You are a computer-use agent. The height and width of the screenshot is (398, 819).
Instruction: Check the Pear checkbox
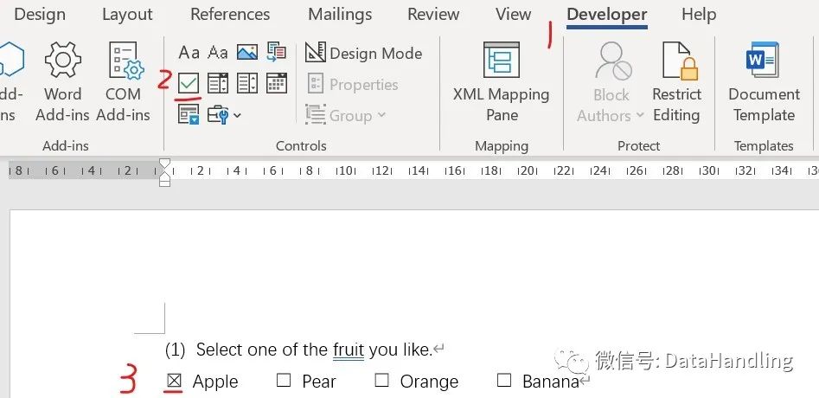tap(284, 381)
